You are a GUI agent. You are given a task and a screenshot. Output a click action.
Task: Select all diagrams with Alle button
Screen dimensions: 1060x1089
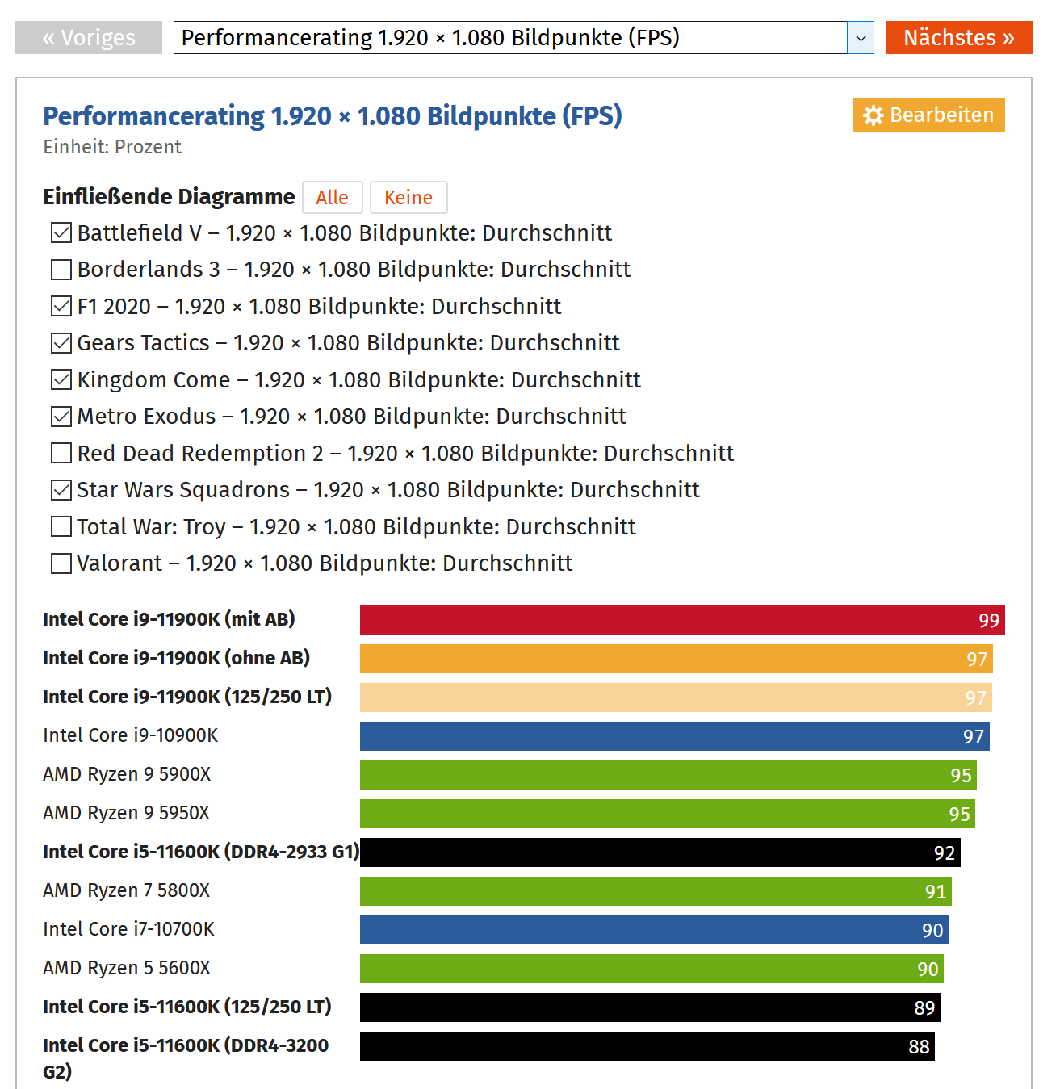(x=332, y=198)
